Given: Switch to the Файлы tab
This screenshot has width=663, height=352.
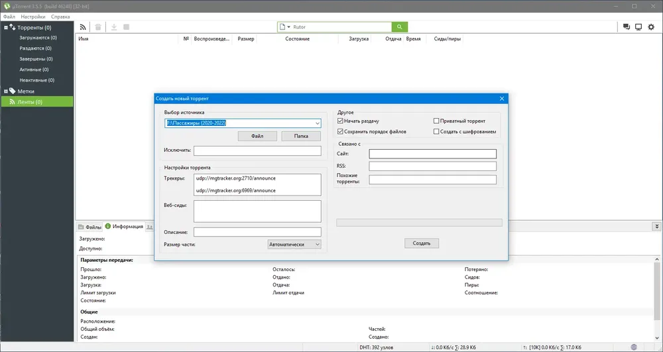Looking at the screenshot, I should (x=90, y=227).
